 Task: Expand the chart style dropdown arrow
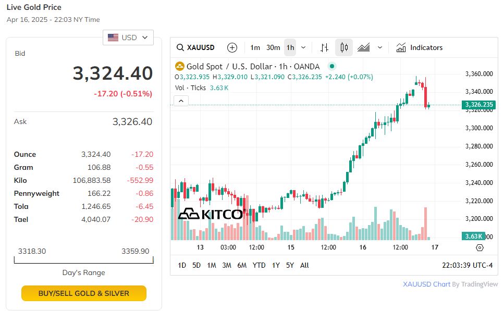pos(380,47)
